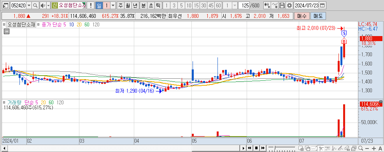Play chart replay with play button
384x152 pixels.
tap(243, 148)
